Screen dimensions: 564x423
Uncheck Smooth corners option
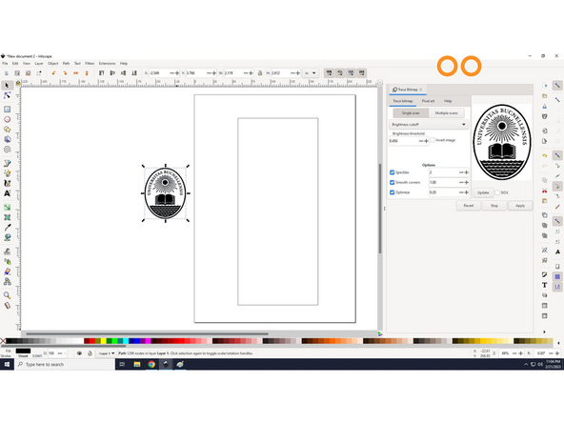[x=393, y=182]
